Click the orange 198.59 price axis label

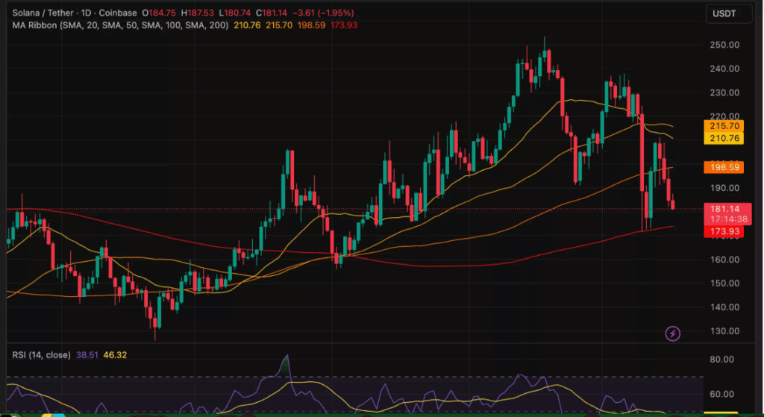[722, 168]
